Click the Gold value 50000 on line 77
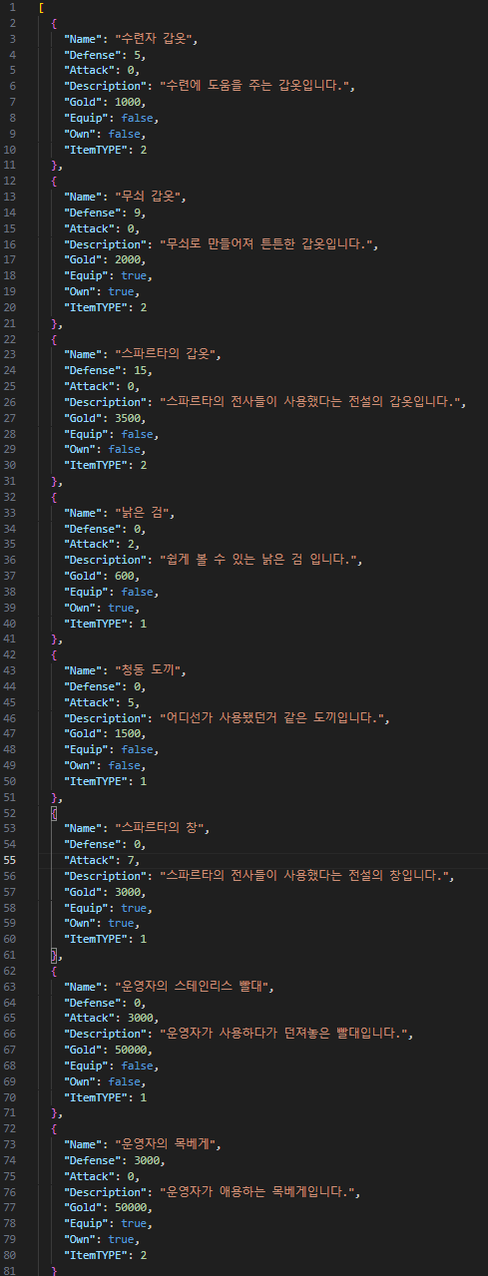 [132, 1206]
